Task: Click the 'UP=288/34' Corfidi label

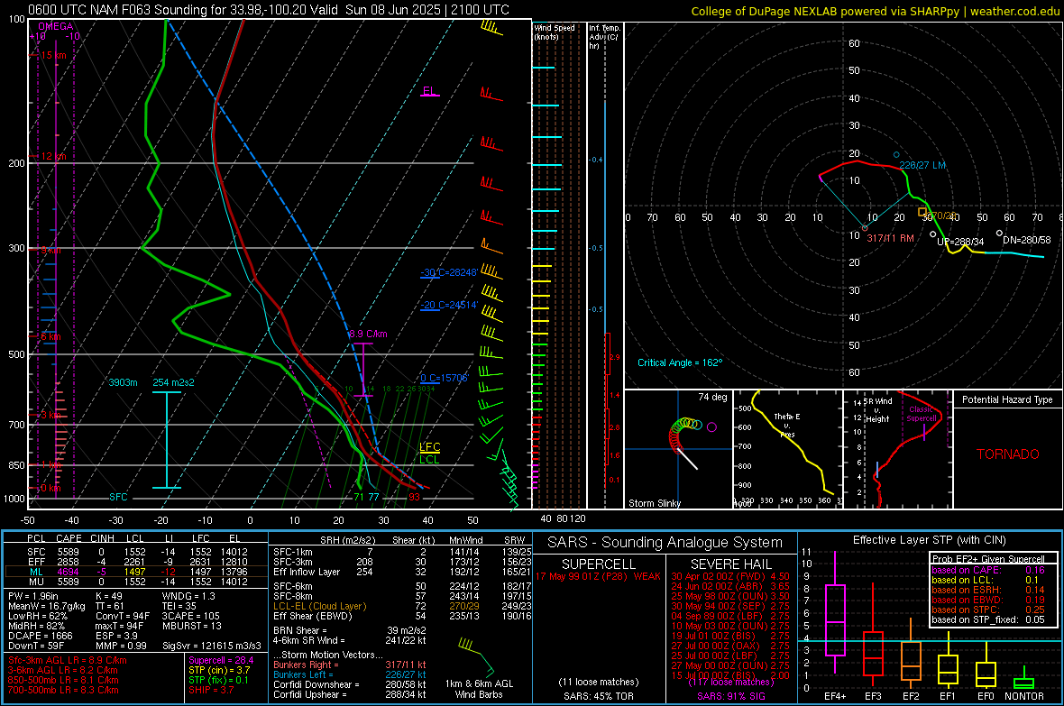Action: [960, 242]
